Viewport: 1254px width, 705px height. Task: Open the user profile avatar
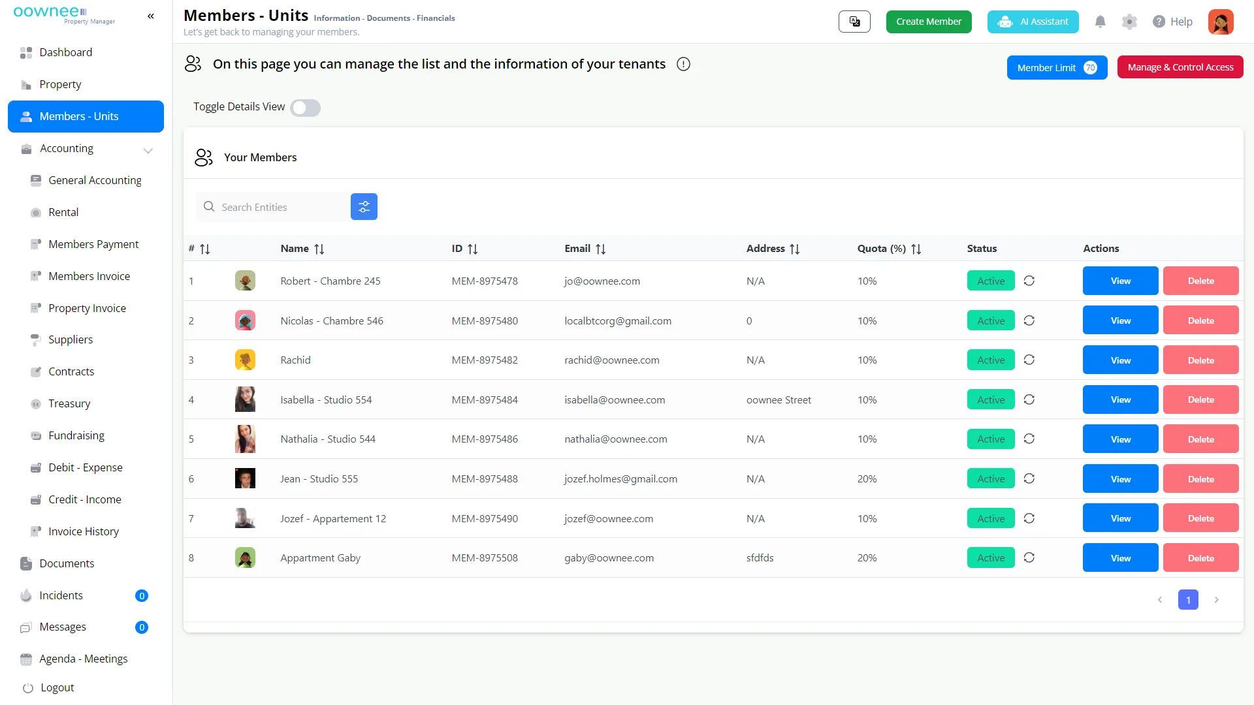(1221, 22)
